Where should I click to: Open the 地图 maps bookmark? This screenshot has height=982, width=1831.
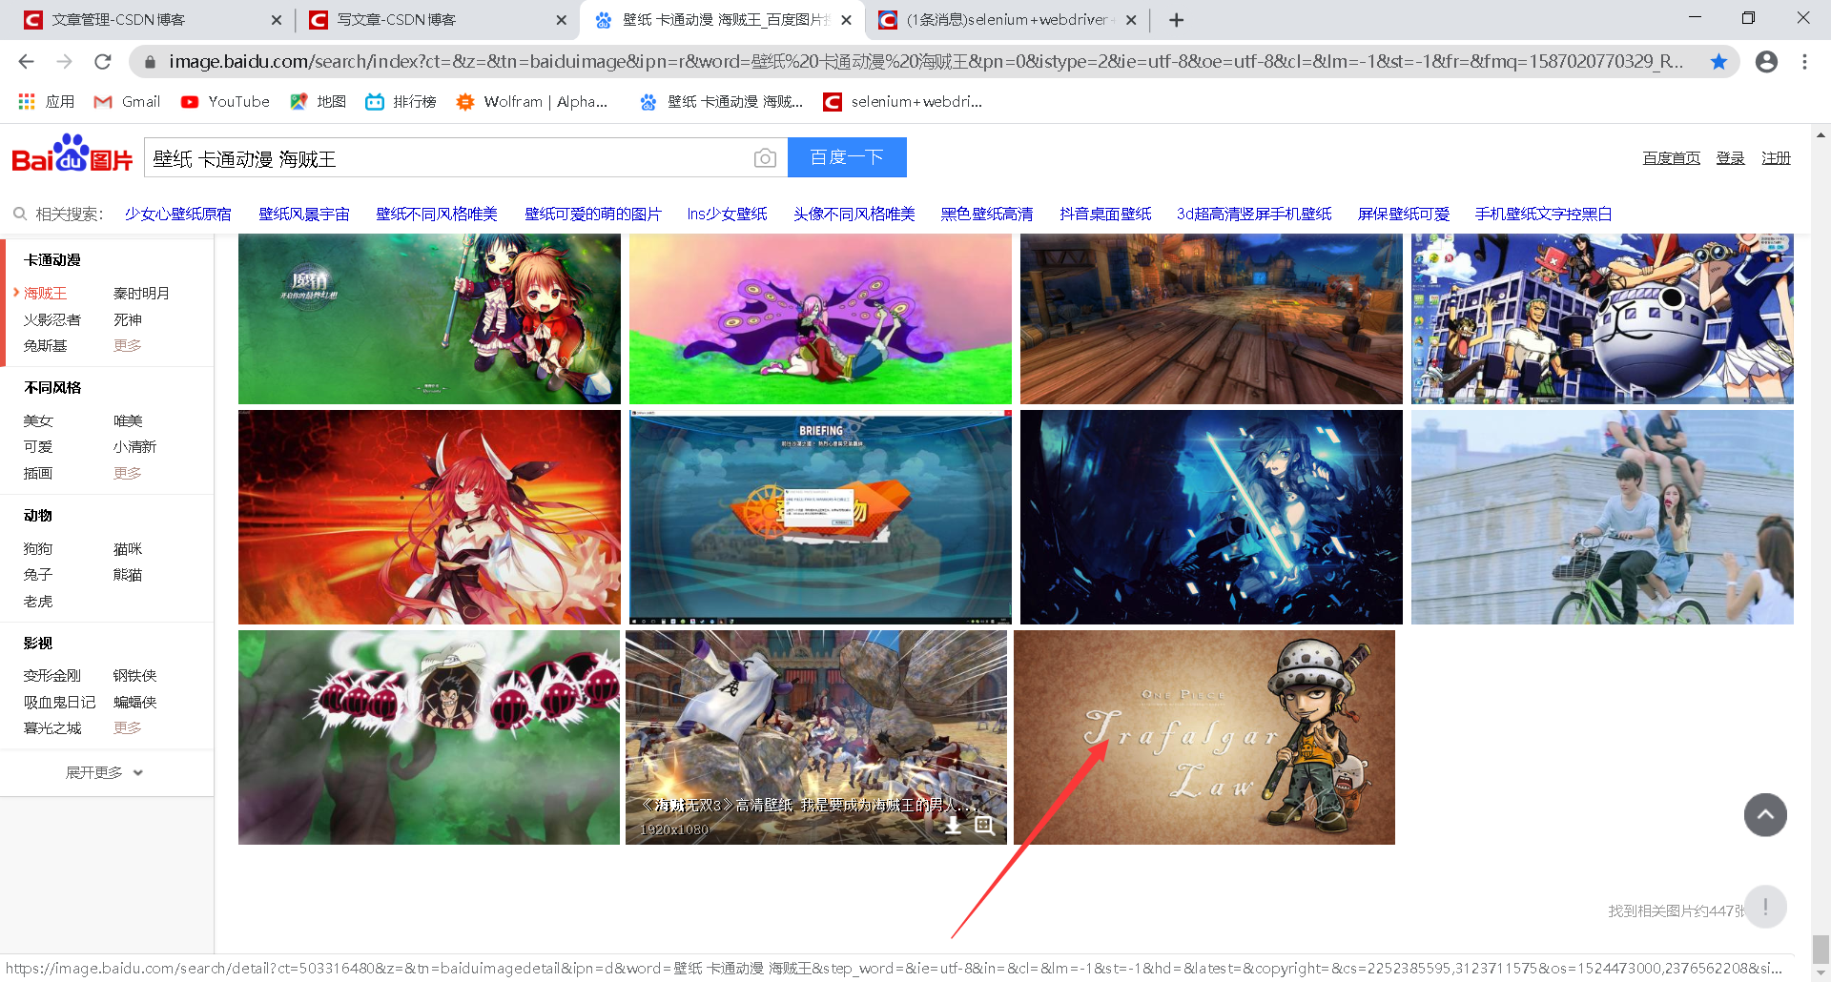(x=318, y=102)
